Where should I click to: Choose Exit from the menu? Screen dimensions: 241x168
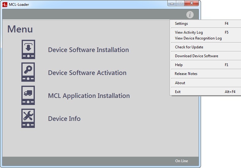coord(206,92)
